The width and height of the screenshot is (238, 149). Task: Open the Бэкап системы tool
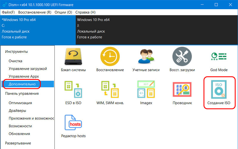pos(73,60)
